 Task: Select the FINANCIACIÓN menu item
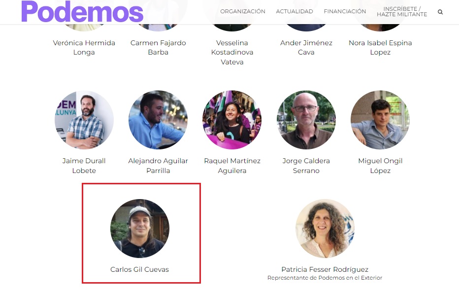coord(345,11)
